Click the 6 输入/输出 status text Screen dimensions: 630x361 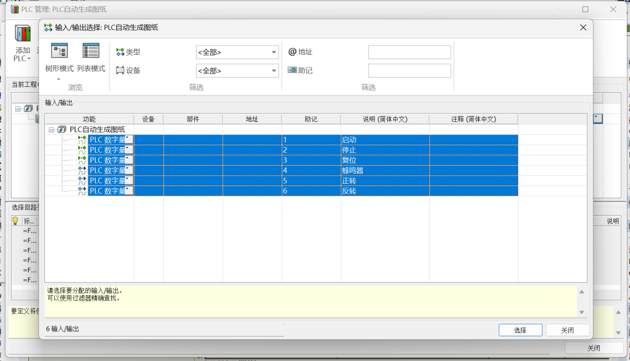[x=62, y=329]
